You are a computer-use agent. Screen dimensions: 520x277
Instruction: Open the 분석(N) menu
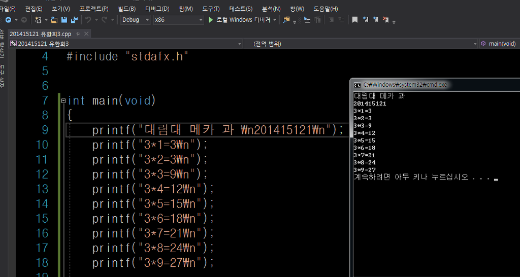click(271, 9)
